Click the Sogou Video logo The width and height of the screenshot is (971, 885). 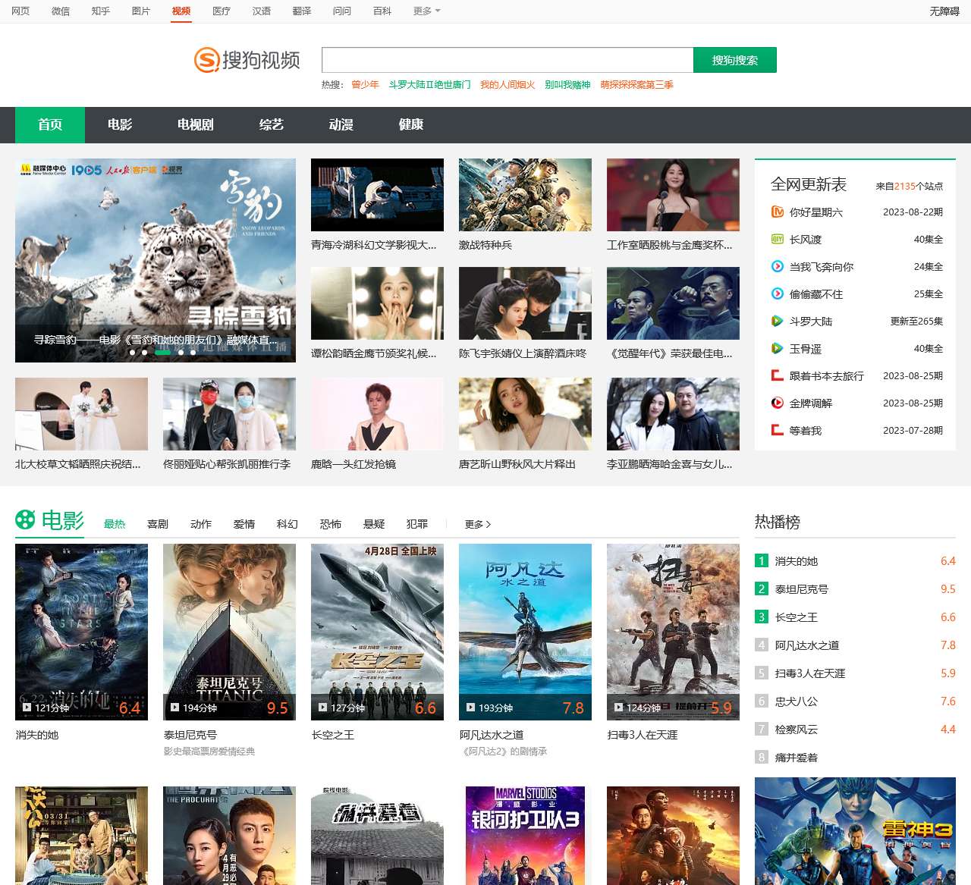247,60
